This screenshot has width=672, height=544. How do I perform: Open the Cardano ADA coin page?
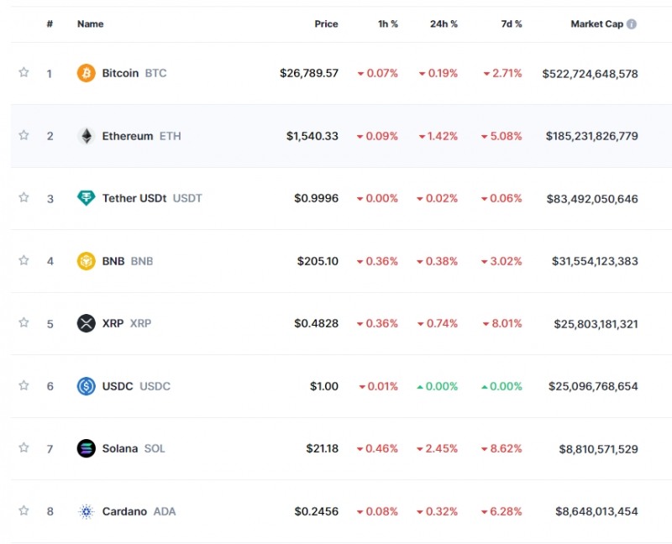(x=124, y=511)
